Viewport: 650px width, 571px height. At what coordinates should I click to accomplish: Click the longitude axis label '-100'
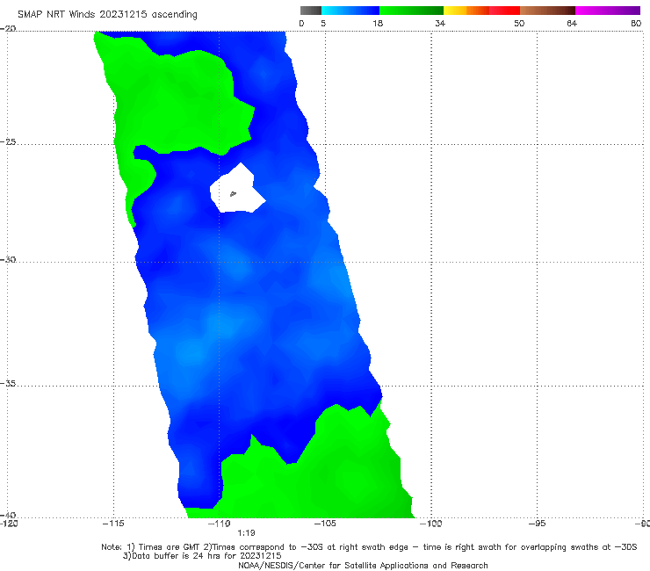430,524
